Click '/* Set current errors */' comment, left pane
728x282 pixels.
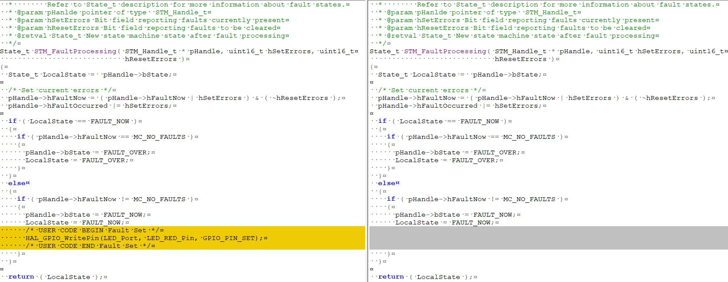click(x=60, y=90)
